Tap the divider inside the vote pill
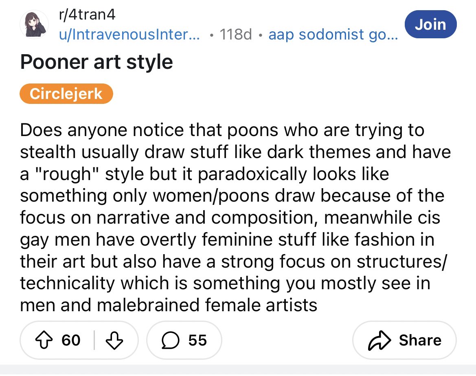The image size is (476, 376). [94, 340]
